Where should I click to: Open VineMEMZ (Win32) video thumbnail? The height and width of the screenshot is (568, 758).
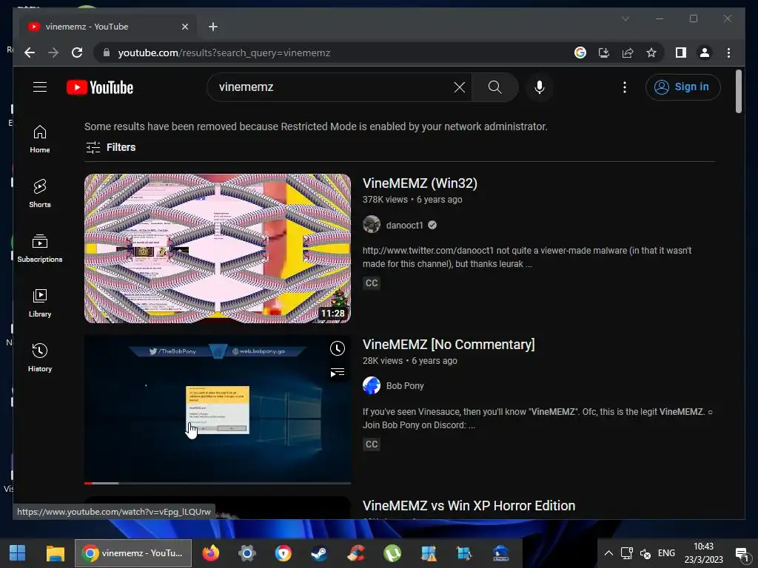click(218, 248)
